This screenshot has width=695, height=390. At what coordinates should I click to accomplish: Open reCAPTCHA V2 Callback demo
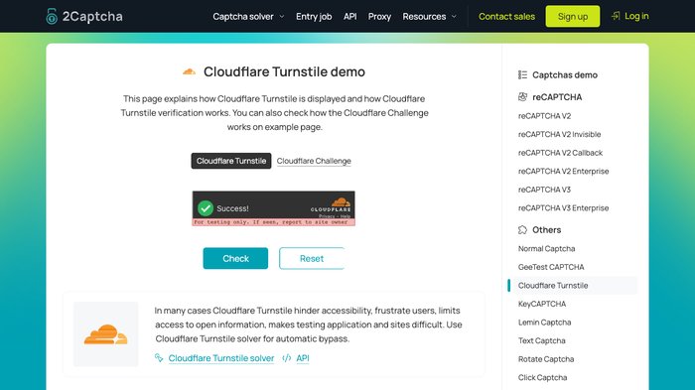pos(560,153)
